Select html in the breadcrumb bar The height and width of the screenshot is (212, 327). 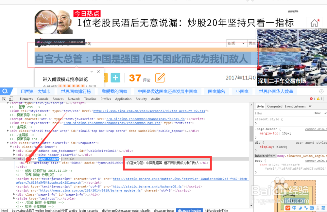pyautogui.click(x=5, y=210)
